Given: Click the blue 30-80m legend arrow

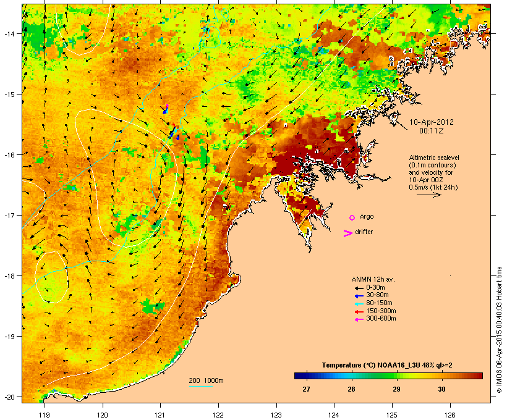Looking at the screenshot, I should pos(359,296).
